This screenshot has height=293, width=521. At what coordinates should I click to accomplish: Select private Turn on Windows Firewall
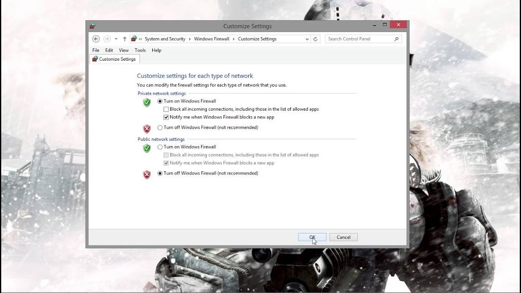point(187,101)
